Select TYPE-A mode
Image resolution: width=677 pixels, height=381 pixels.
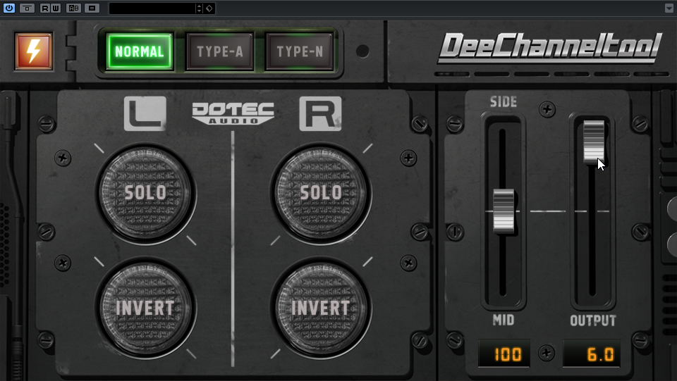(220, 51)
